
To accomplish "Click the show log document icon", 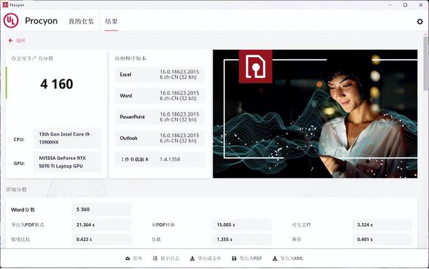I will tap(155, 259).
